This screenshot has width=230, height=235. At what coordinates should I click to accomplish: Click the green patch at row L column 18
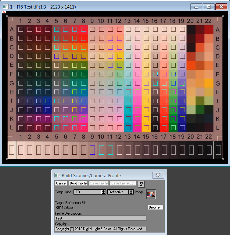coord(173,128)
